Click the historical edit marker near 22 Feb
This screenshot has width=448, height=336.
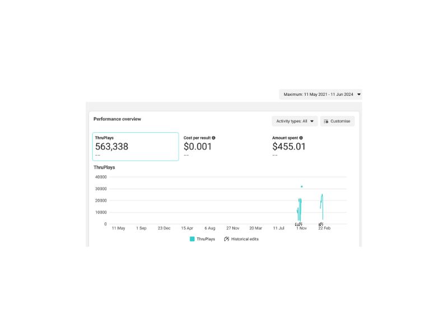click(321, 225)
